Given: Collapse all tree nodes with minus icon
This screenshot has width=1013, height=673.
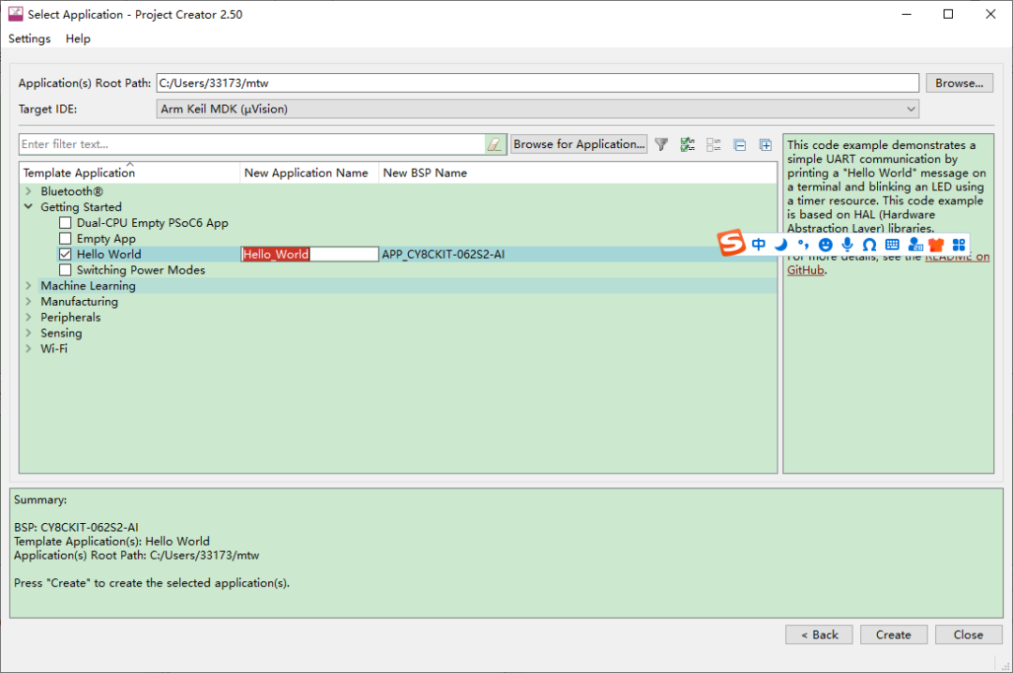Looking at the screenshot, I should (740, 144).
